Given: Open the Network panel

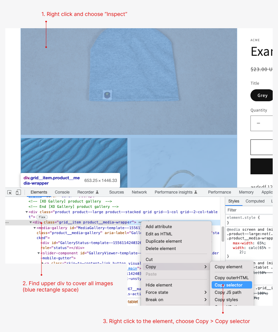Looking at the screenshot, I should (x=139, y=192).
